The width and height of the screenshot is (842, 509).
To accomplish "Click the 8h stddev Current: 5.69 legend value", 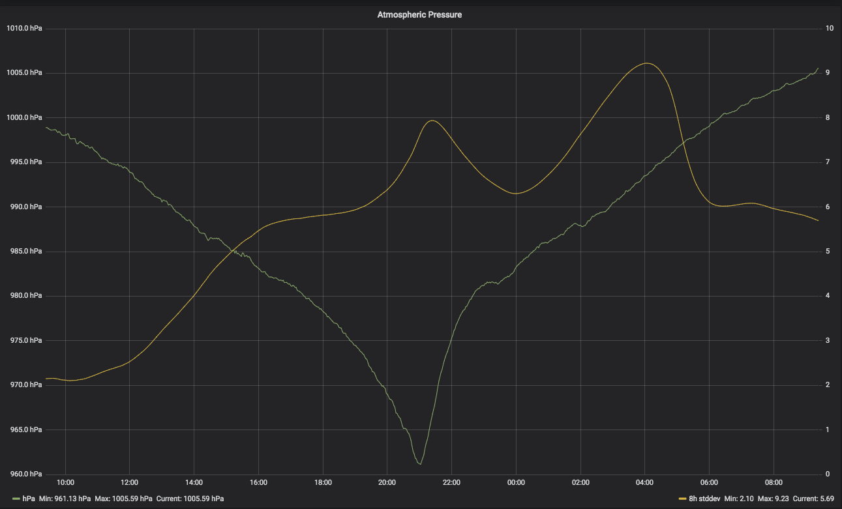I will [813, 499].
